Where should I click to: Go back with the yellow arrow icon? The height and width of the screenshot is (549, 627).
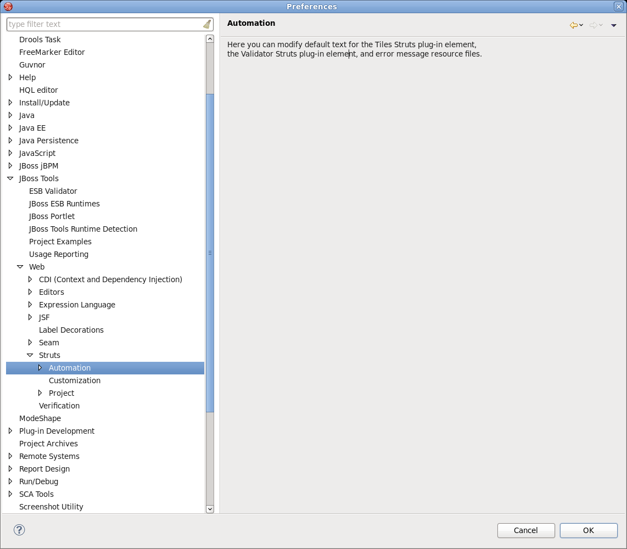(x=573, y=25)
